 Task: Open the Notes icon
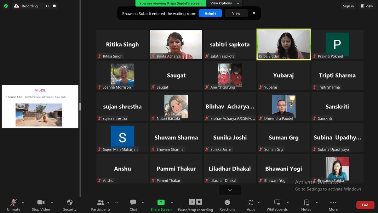coord(306,202)
